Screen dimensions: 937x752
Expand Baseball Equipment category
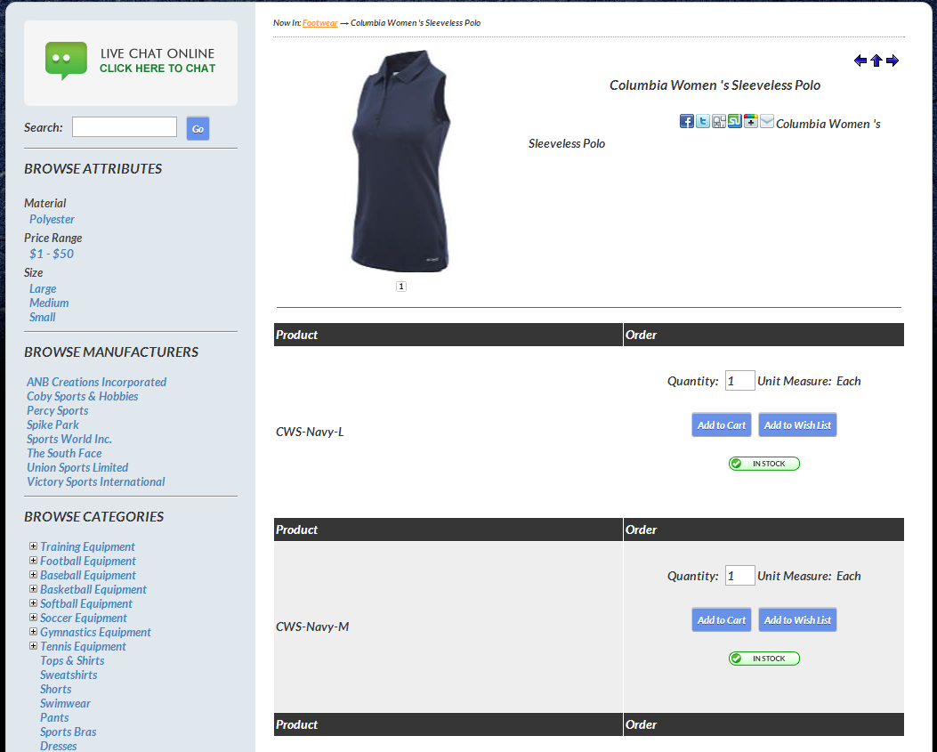tap(34, 575)
